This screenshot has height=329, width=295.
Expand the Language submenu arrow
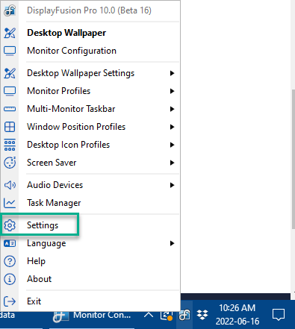pos(172,243)
